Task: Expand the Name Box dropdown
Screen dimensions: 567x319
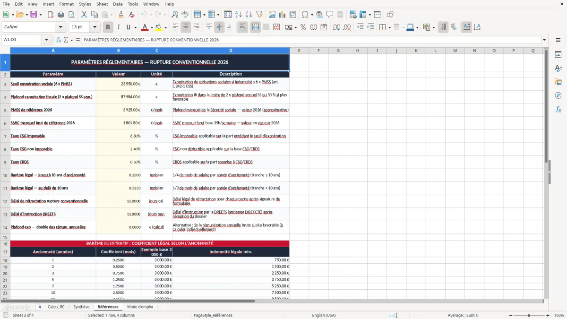Action: [46, 40]
